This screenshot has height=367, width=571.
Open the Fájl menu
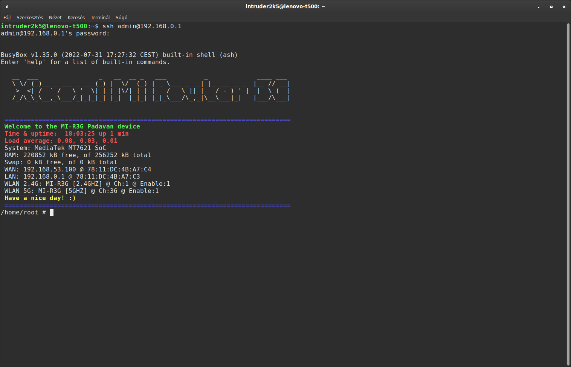pyautogui.click(x=7, y=18)
